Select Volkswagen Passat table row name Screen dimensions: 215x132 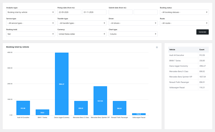177,88
